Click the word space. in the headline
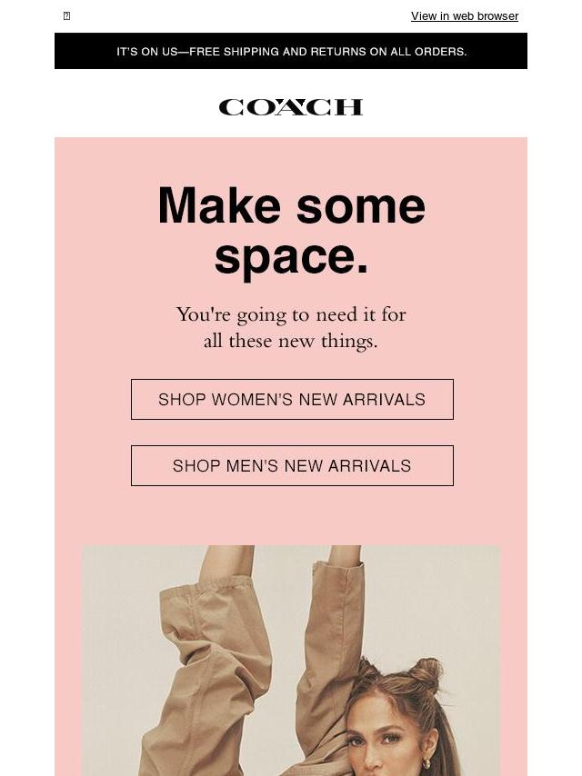The height and width of the screenshot is (776, 582). pyautogui.click(x=291, y=257)
